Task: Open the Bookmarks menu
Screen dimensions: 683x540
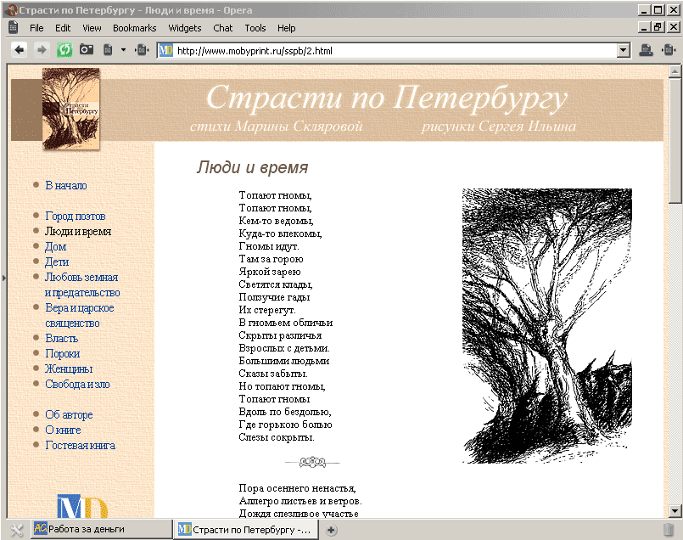Action: tap(135, 28)
